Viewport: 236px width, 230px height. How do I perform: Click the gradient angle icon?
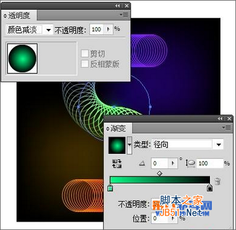tap(142, 163)
